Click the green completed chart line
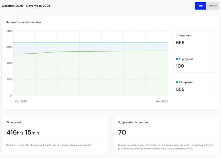Screen dimensions: 221x158 pos(91,51)
